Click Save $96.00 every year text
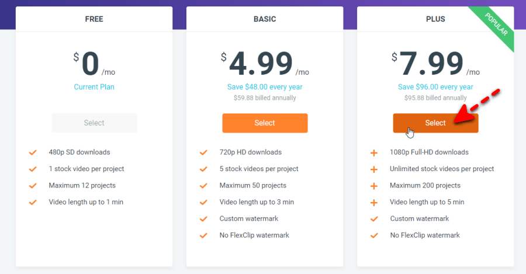The image size is (526, 274). 435,87
